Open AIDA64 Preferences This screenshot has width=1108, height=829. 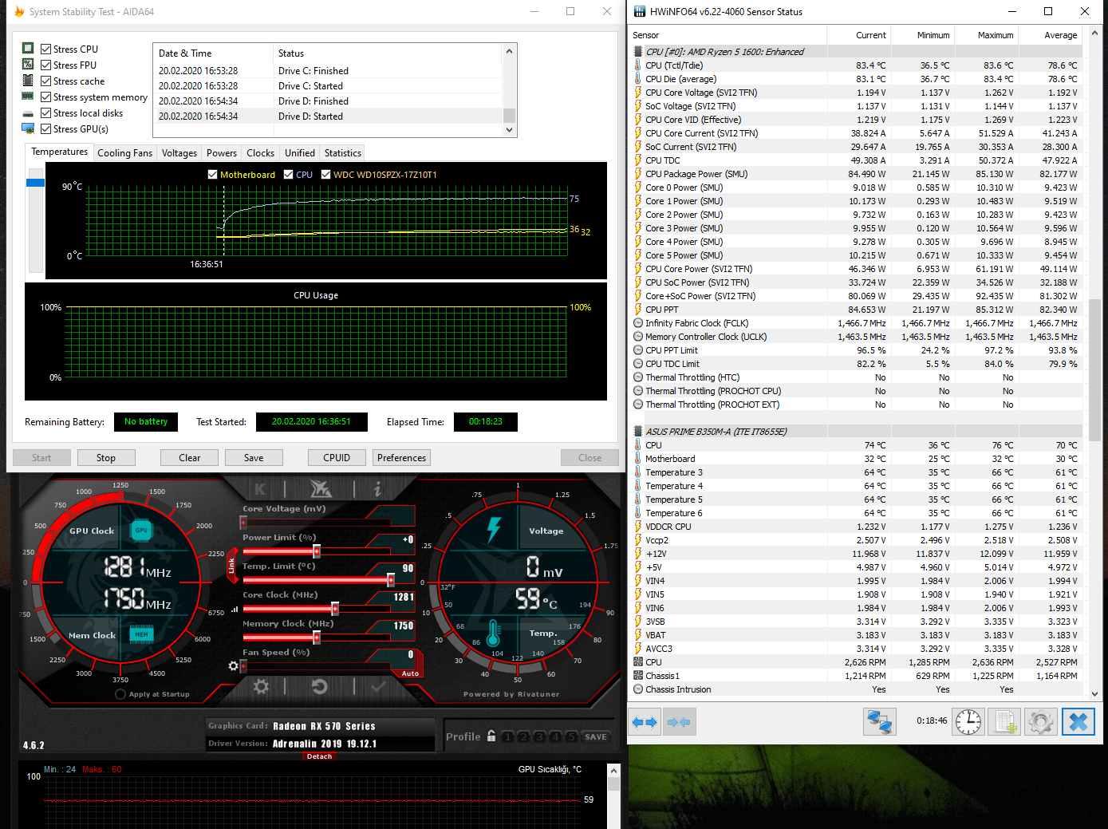click(x=401, y=458)
